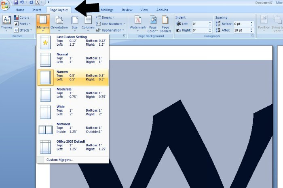This screenshot has width=283, height=188.
Task: Open the Columns menu
Action: pyautogui.click(x=88, y=23)
